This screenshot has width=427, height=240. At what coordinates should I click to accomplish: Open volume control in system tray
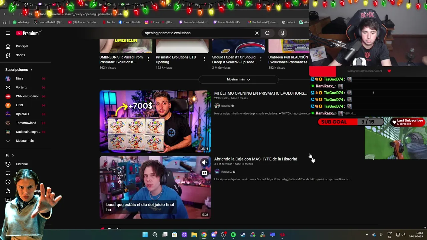point(403,235)
